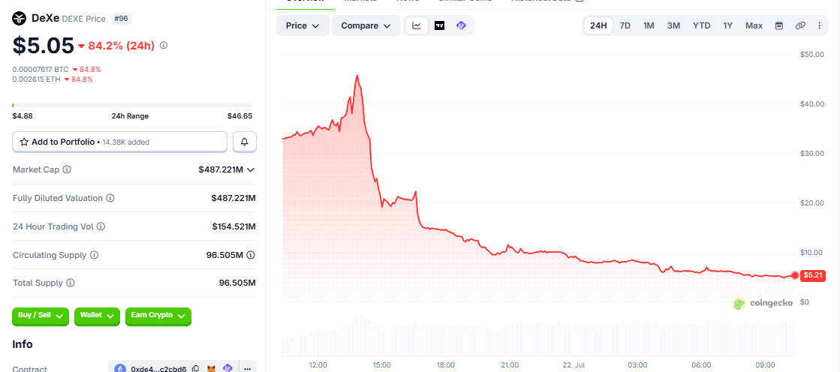Image resolution: width=840 pixels, height=372 pixels.
Task: Open the Fully Diluted Valuation info icon
Action: pos(110,198)
